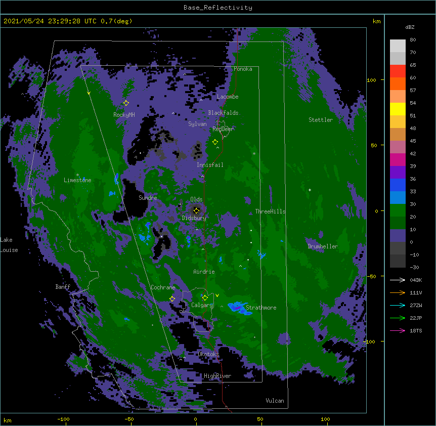436x426 pixels.
Task: Pick the slate purple 10 dBZ legend swatch
Action: tap(398, 236)
